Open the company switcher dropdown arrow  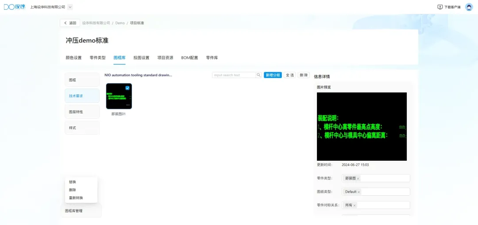(x=70, y=7)
